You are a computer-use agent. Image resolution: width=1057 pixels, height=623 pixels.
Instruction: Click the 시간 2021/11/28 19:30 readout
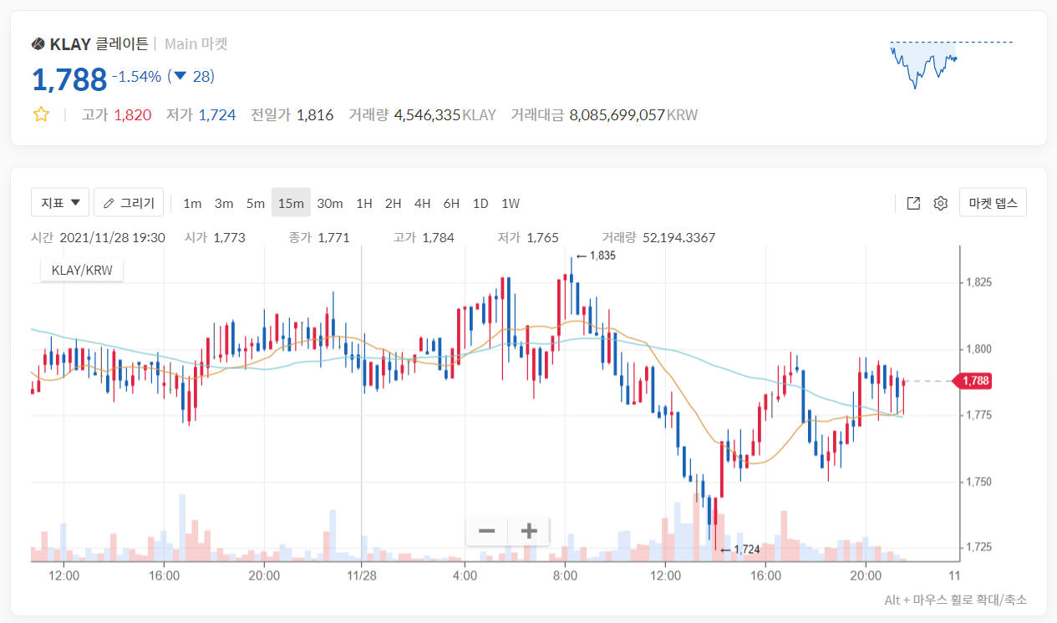point(98,238)
